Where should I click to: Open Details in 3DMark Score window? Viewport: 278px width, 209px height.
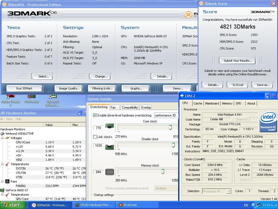(x=213, y=85)
